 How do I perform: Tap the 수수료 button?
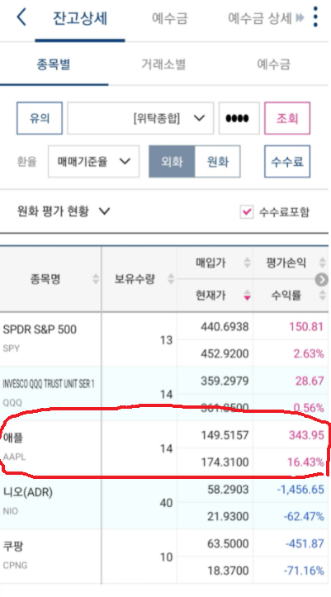click(287, 162)
